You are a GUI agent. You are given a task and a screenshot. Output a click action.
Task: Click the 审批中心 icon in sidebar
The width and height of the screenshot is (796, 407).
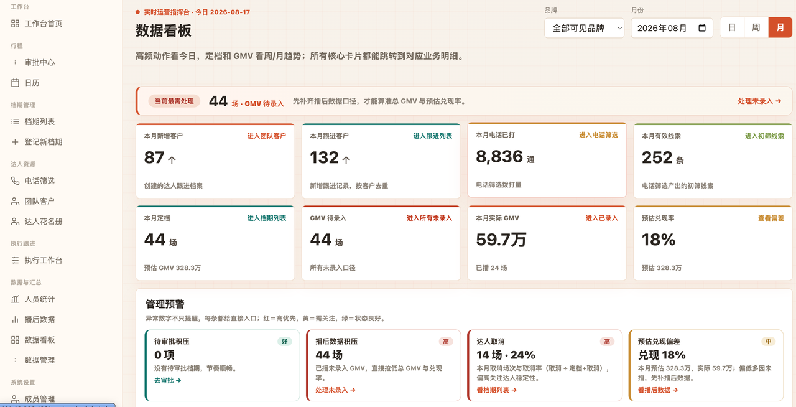15,62
